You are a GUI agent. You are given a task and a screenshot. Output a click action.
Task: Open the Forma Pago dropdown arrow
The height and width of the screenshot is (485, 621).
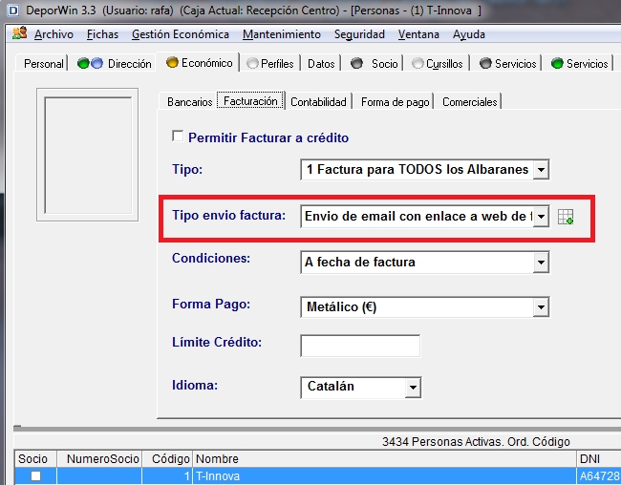click(541, 307)
